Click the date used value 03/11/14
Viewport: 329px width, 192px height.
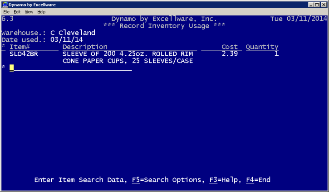pos(67,40)
